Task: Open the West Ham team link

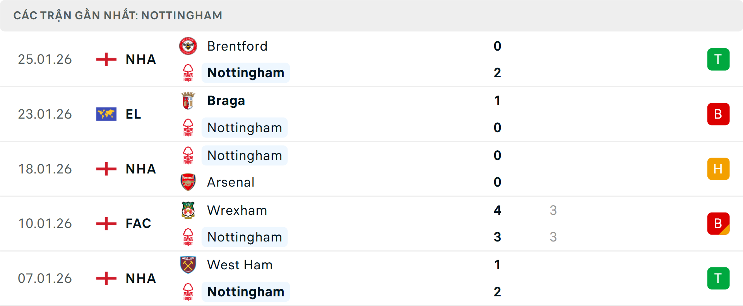Action: [x=240, y=265]
